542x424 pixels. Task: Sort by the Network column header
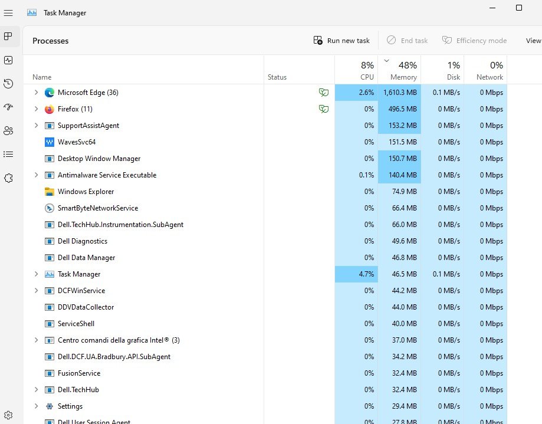485,70
